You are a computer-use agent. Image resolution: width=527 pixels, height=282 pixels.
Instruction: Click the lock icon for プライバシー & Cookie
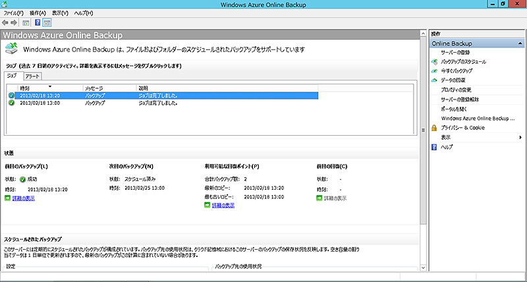pos(434,127)
